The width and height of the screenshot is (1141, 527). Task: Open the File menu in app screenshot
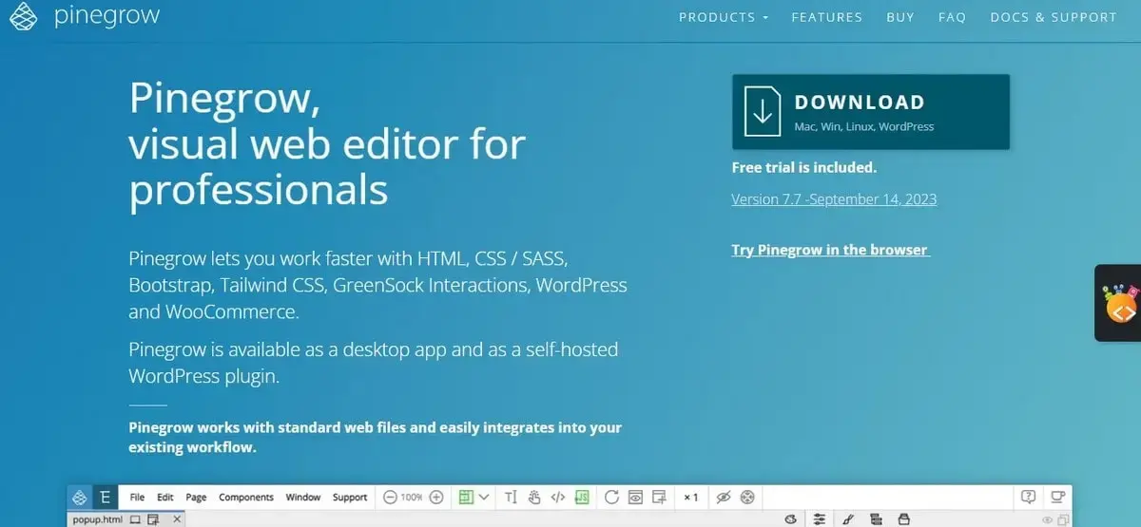137,498
